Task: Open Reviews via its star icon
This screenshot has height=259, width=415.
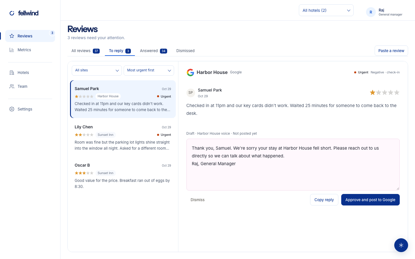Action: [12, 36]
